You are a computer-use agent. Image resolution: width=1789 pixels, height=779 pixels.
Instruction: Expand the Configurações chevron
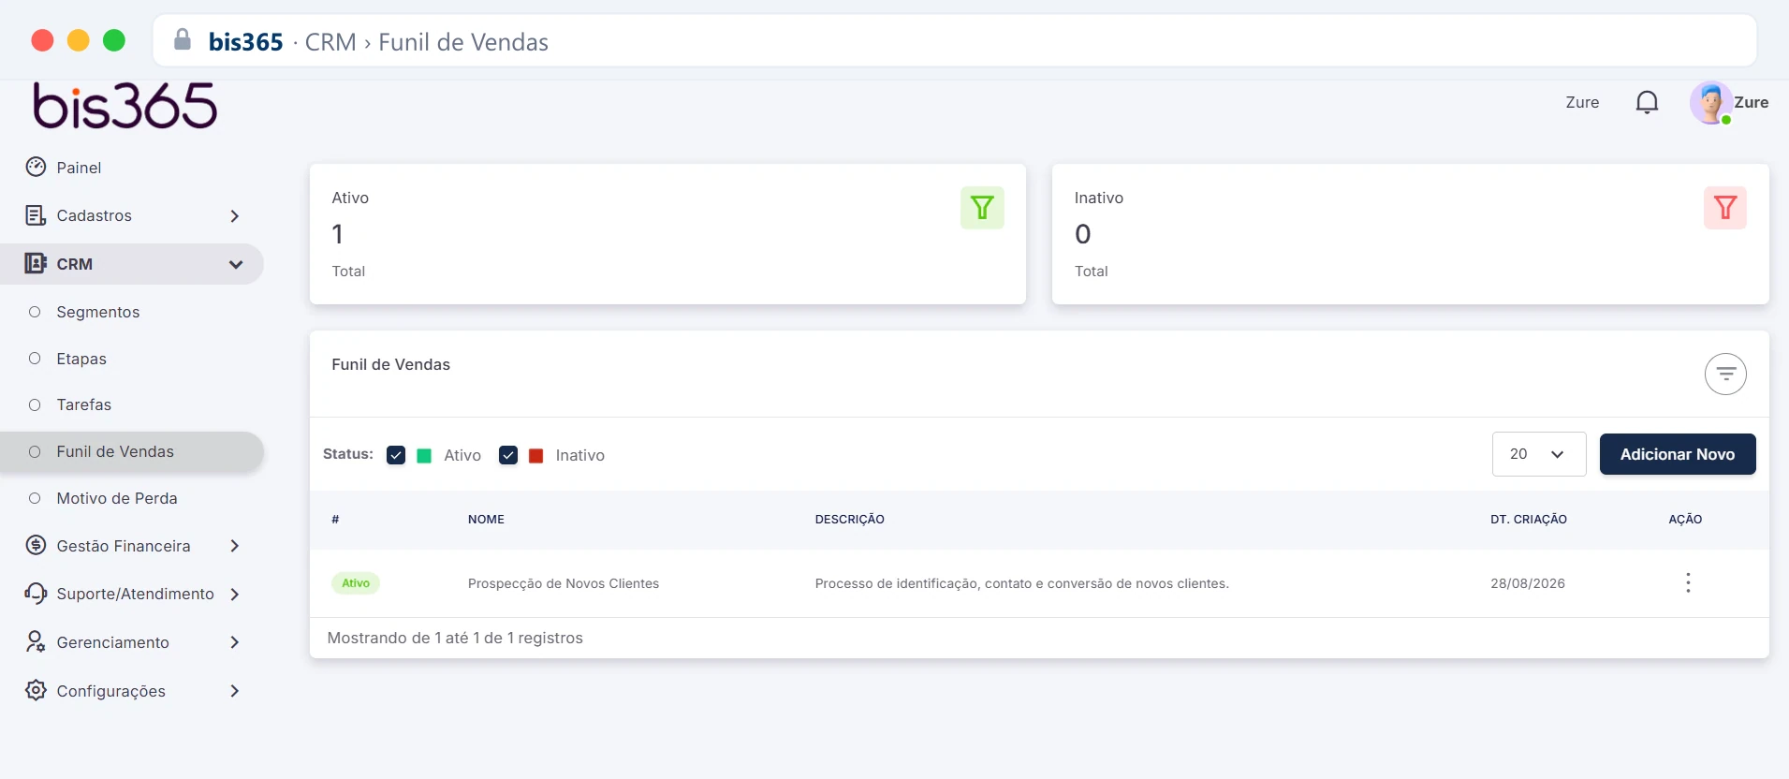pos(235,691)
